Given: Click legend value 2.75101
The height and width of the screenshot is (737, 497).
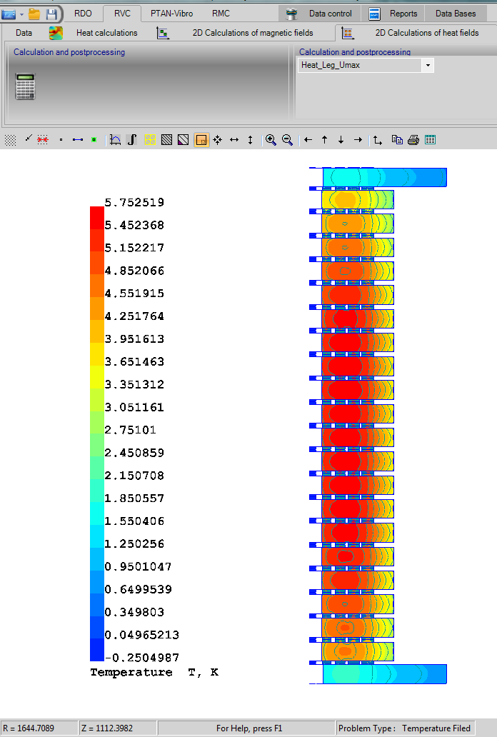Looking at the screenshot, I should pyautogui.click(x=130, y=430).
